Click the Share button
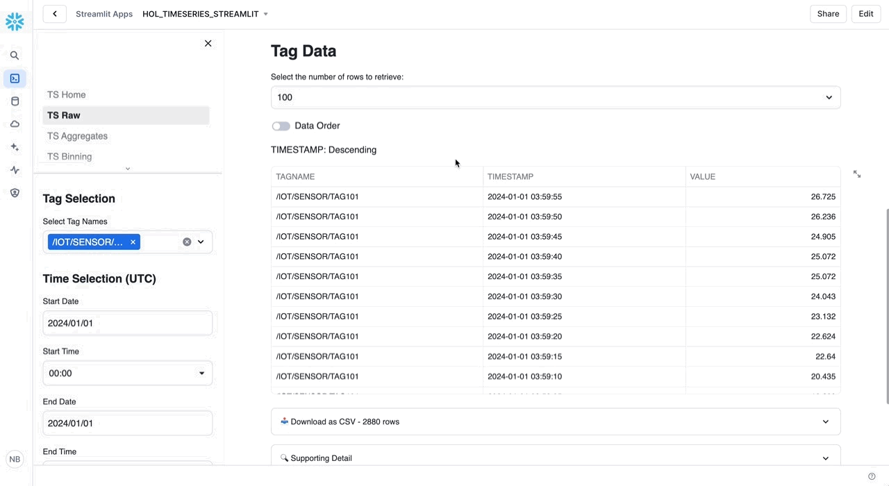 (828, 14)
